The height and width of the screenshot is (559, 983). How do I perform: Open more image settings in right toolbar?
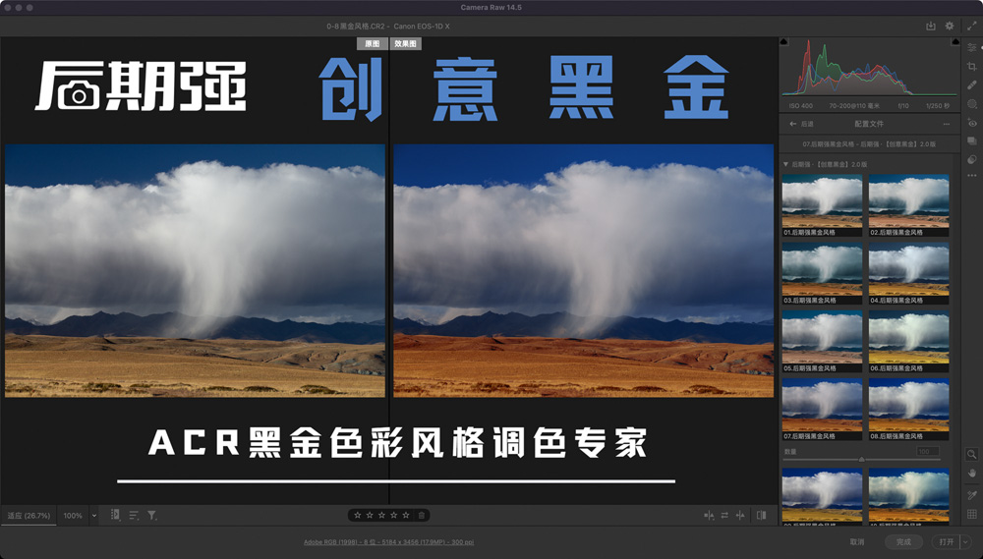972,176
